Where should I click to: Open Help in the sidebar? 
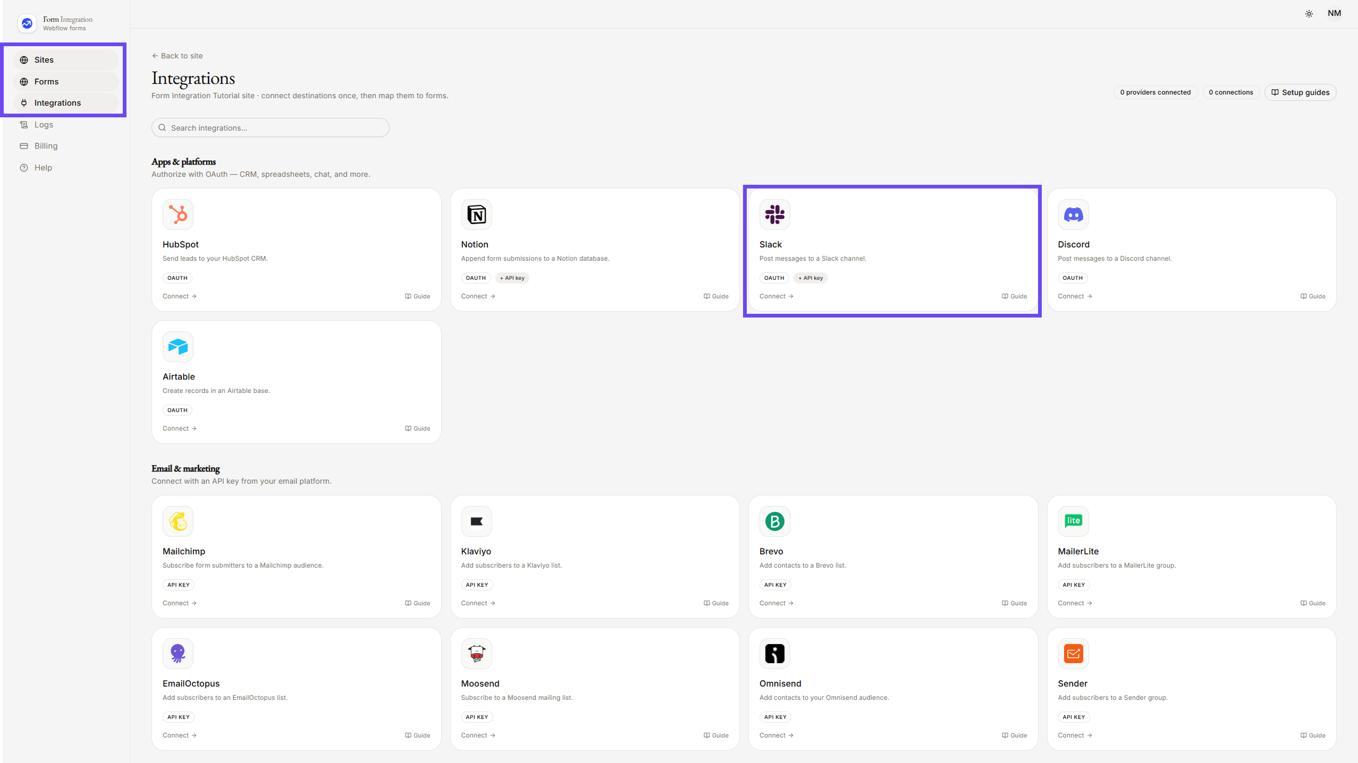(66, 168)
